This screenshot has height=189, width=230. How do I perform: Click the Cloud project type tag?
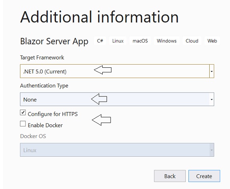[192, 41]
